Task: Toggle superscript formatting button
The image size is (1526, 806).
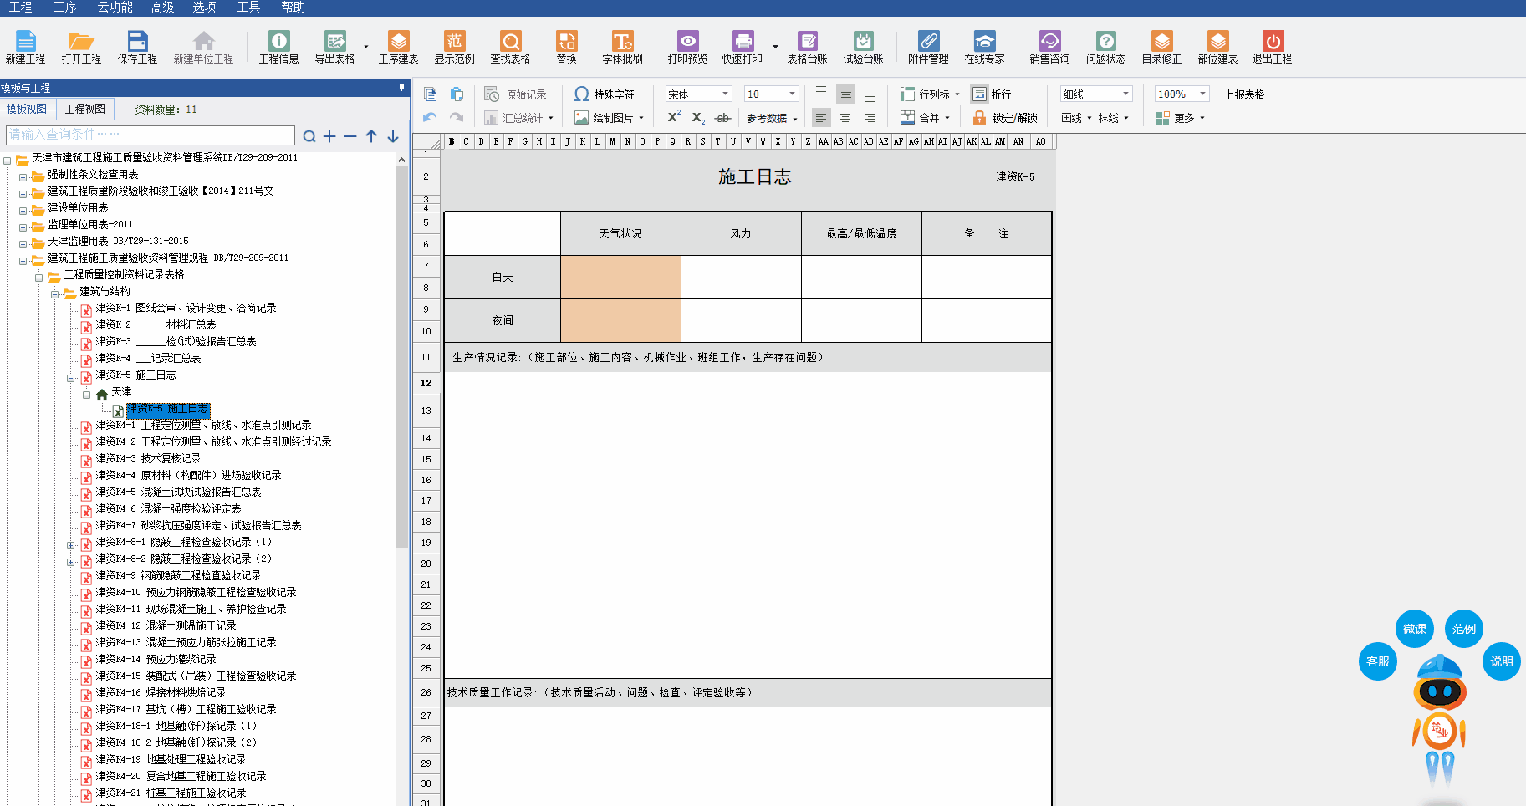Action: click(674, 117)
